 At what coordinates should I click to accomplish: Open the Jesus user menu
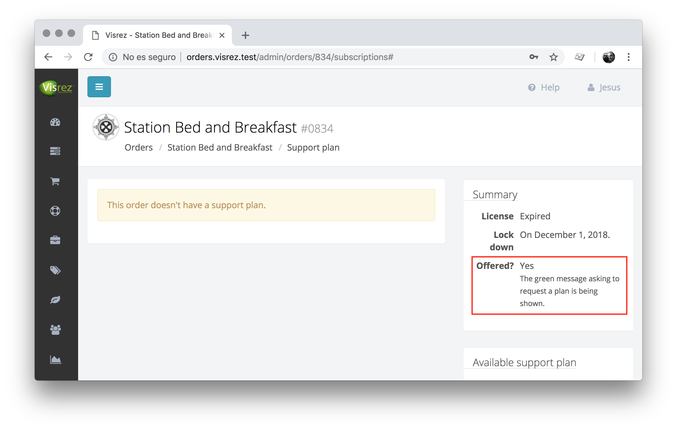coord(604,87)
